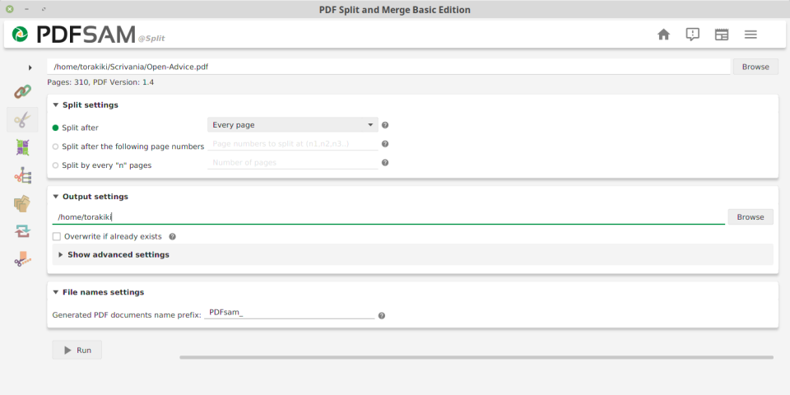Click the /home/torakiki output path field

[x=388, y=217]
